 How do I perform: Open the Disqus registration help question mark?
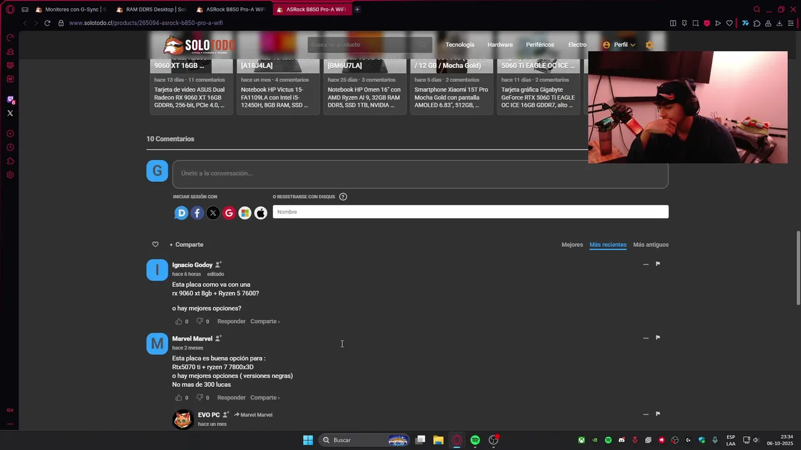click(343, 197)
